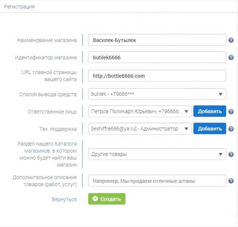Click the Идентификатор магазина label
The width and height of the screenshot is (238, 227).
(x=46, y=58)
